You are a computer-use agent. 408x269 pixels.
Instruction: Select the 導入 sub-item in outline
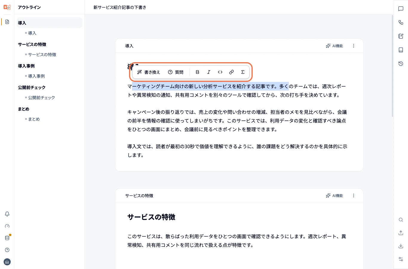32,33
